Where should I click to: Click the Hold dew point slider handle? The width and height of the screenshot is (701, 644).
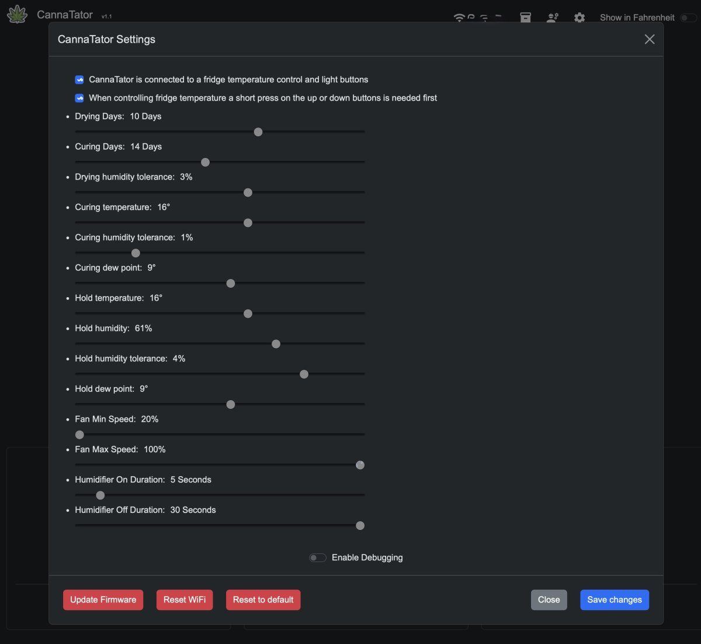coord(231,405)
